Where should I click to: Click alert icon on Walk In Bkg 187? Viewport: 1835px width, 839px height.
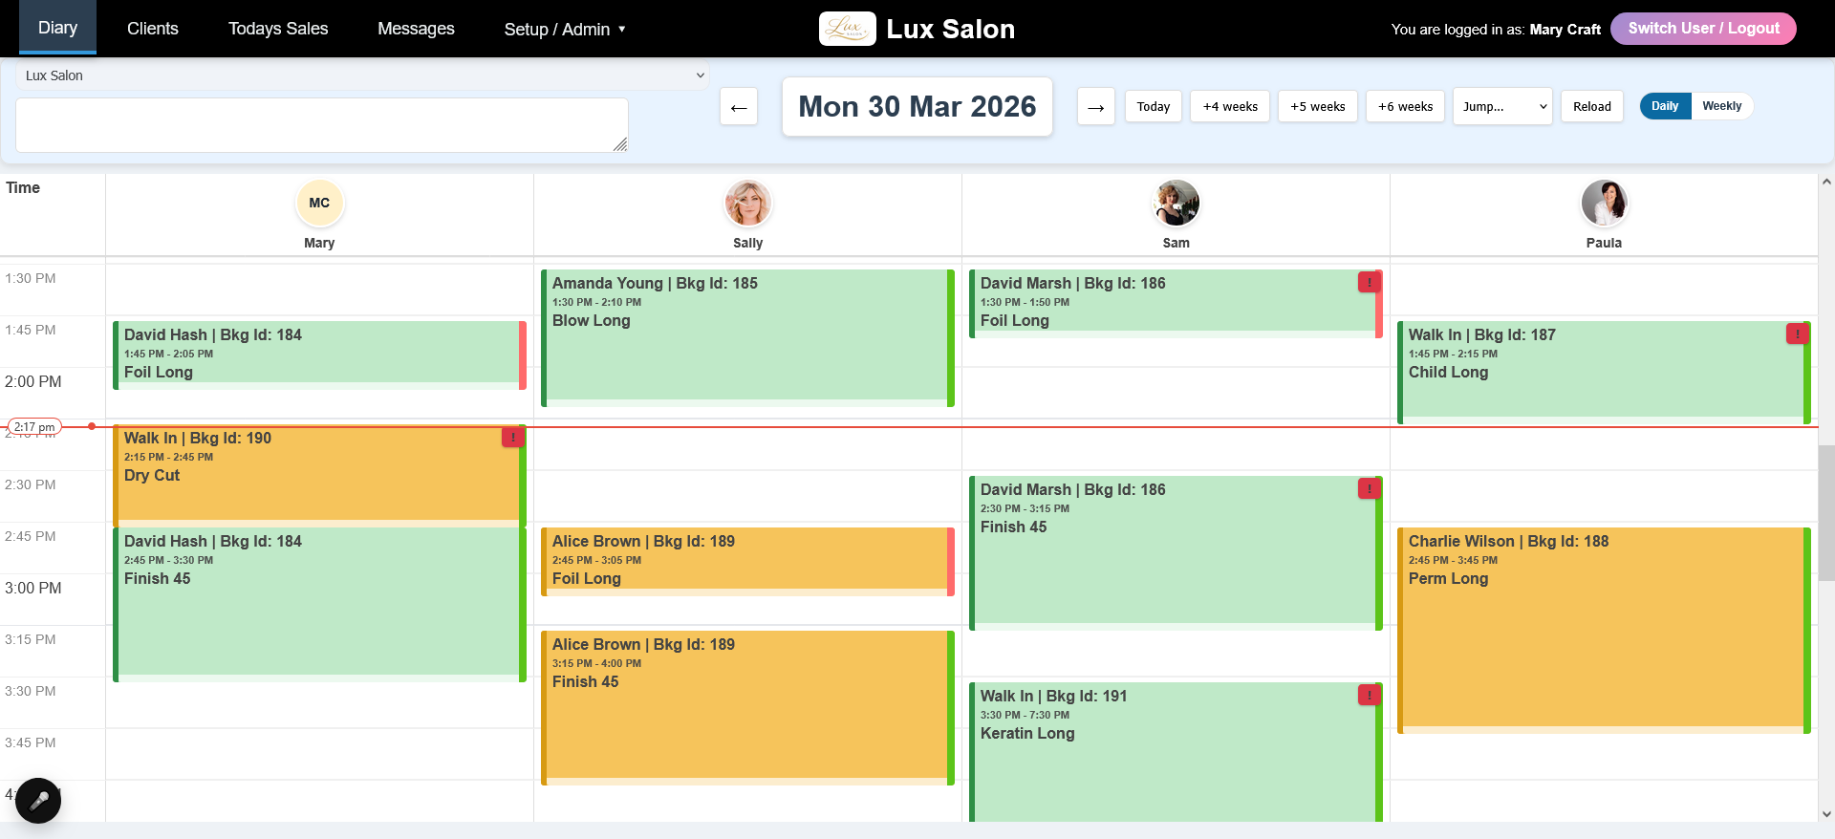coord(1797,333)
